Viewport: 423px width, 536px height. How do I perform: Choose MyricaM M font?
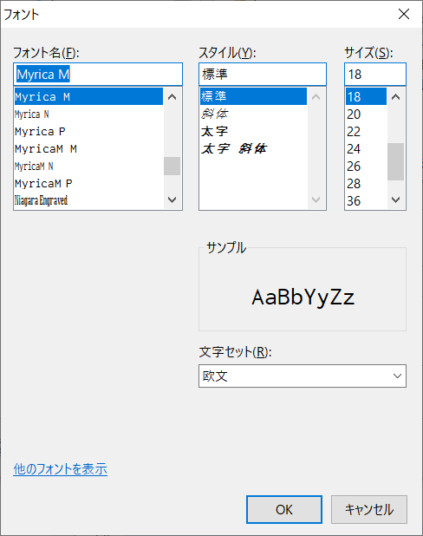coord(88,149)
